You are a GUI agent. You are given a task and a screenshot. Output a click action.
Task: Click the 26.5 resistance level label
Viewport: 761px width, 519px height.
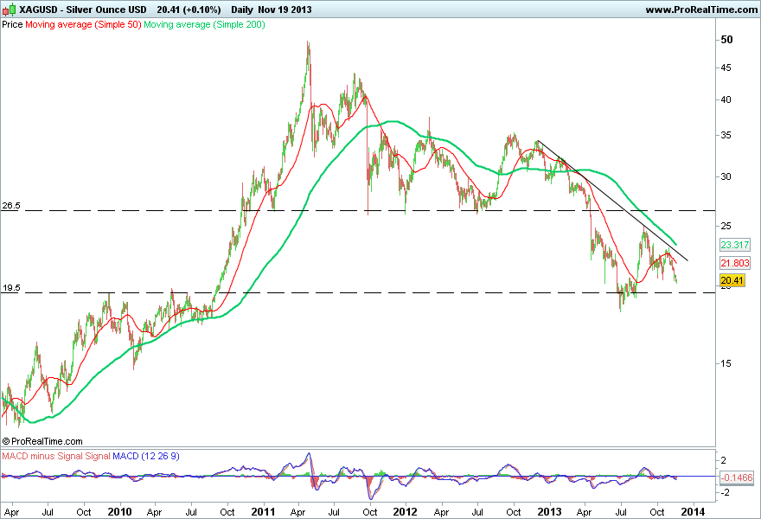click(11, 206)
